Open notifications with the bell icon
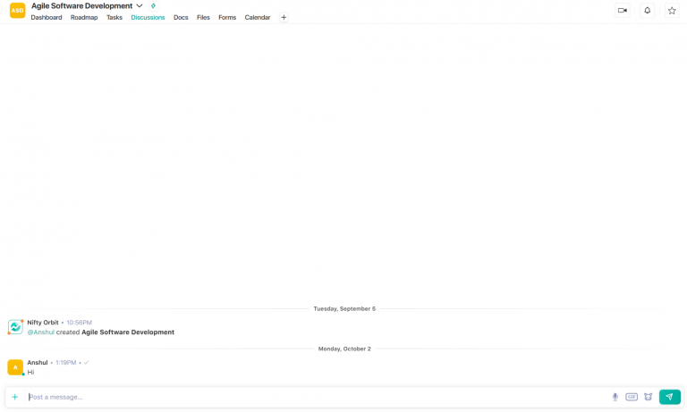687x412 pixels. pos(647,11)
